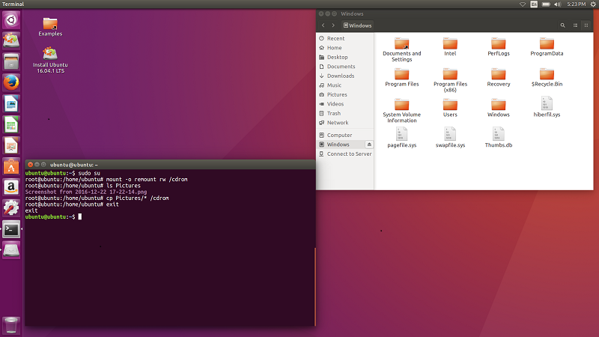Launch Install Ubuntu from the dock
Viewport: 599px width, 337px height.
click(11, 40)
